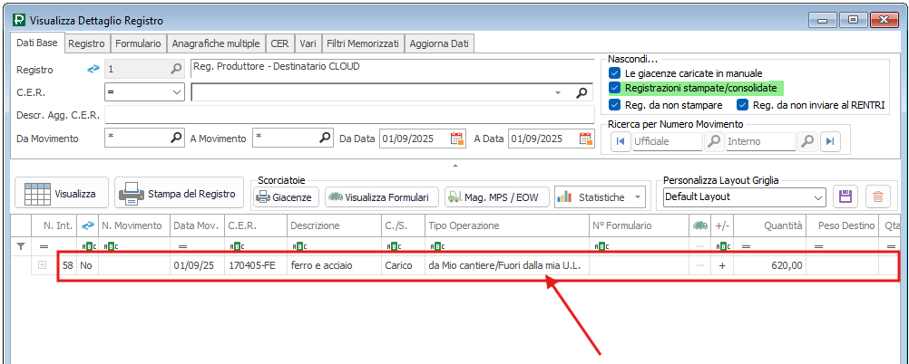Switch to the Formulario tab
Screen dimensions: 909x364
click(x=138, y=43)
